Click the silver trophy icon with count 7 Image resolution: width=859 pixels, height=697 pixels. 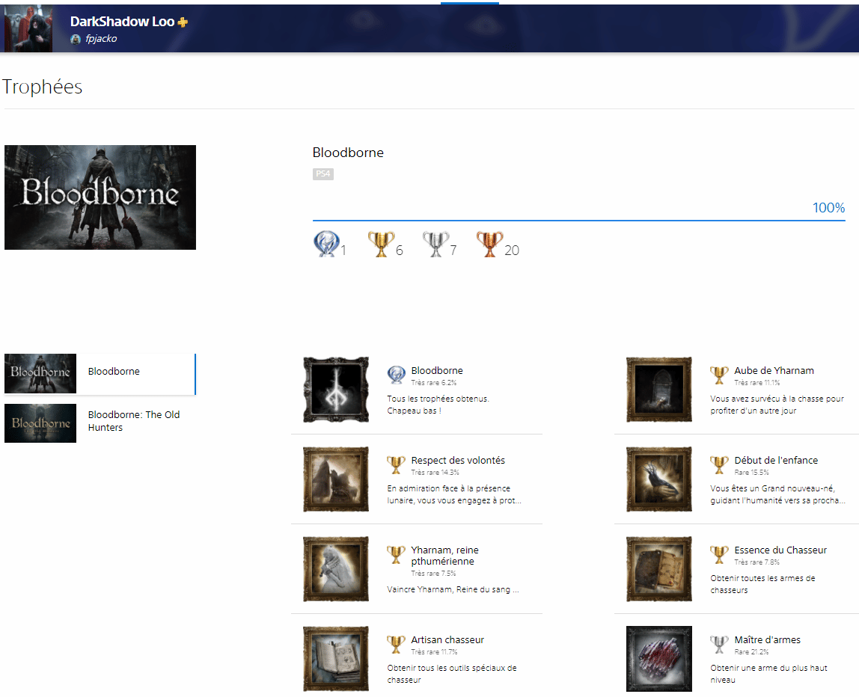click(435, 244)
